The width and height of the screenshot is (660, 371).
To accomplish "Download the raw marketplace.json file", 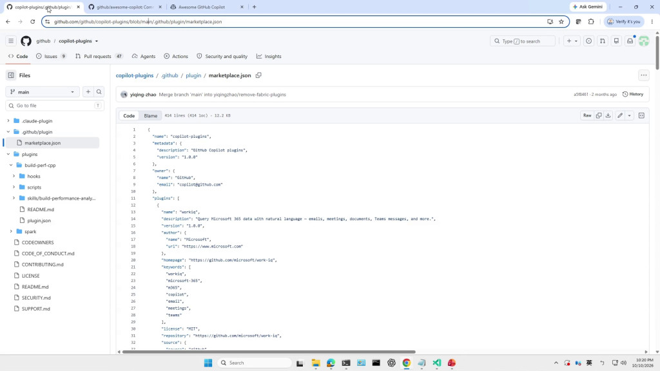I will (608, 115).
